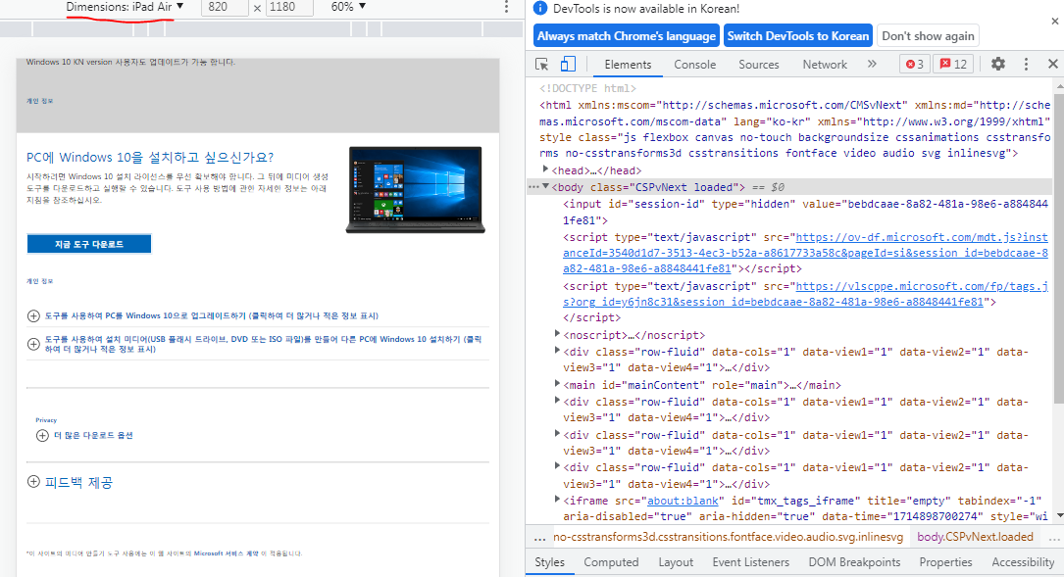
Task: Click breadcrumb left overflow ellipsis
Action: coord(539,538)
